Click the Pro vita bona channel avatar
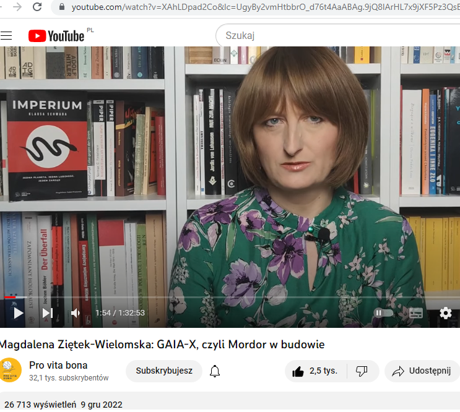The height and width of the screenshot is (412, 460). pyautogui.click(x=11, y=371)
